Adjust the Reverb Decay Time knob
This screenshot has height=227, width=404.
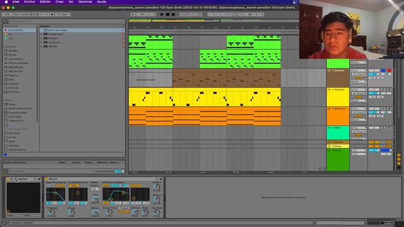tap(109, 212)
